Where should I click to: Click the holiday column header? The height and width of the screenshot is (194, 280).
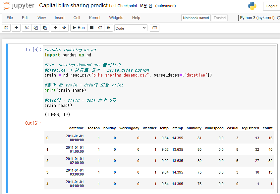pyautogui.click(x=109, y=128)
